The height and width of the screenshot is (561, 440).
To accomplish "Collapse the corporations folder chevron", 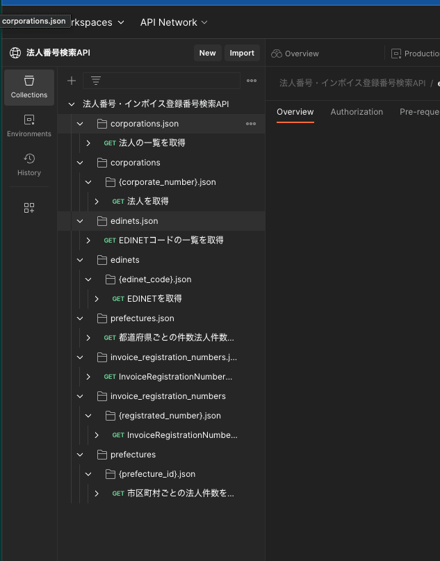I will tap(80, 163).
